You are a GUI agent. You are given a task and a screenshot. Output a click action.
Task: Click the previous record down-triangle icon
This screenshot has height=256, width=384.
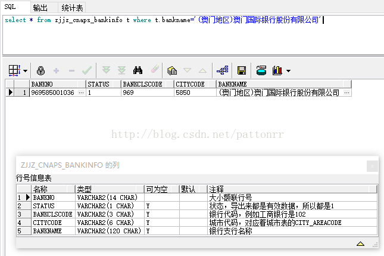click(188, 70)
